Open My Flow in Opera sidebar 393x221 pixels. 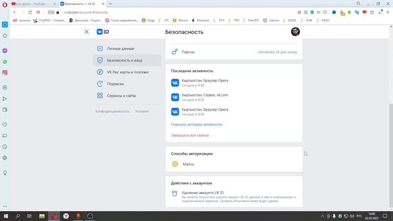tap(5, 99)
